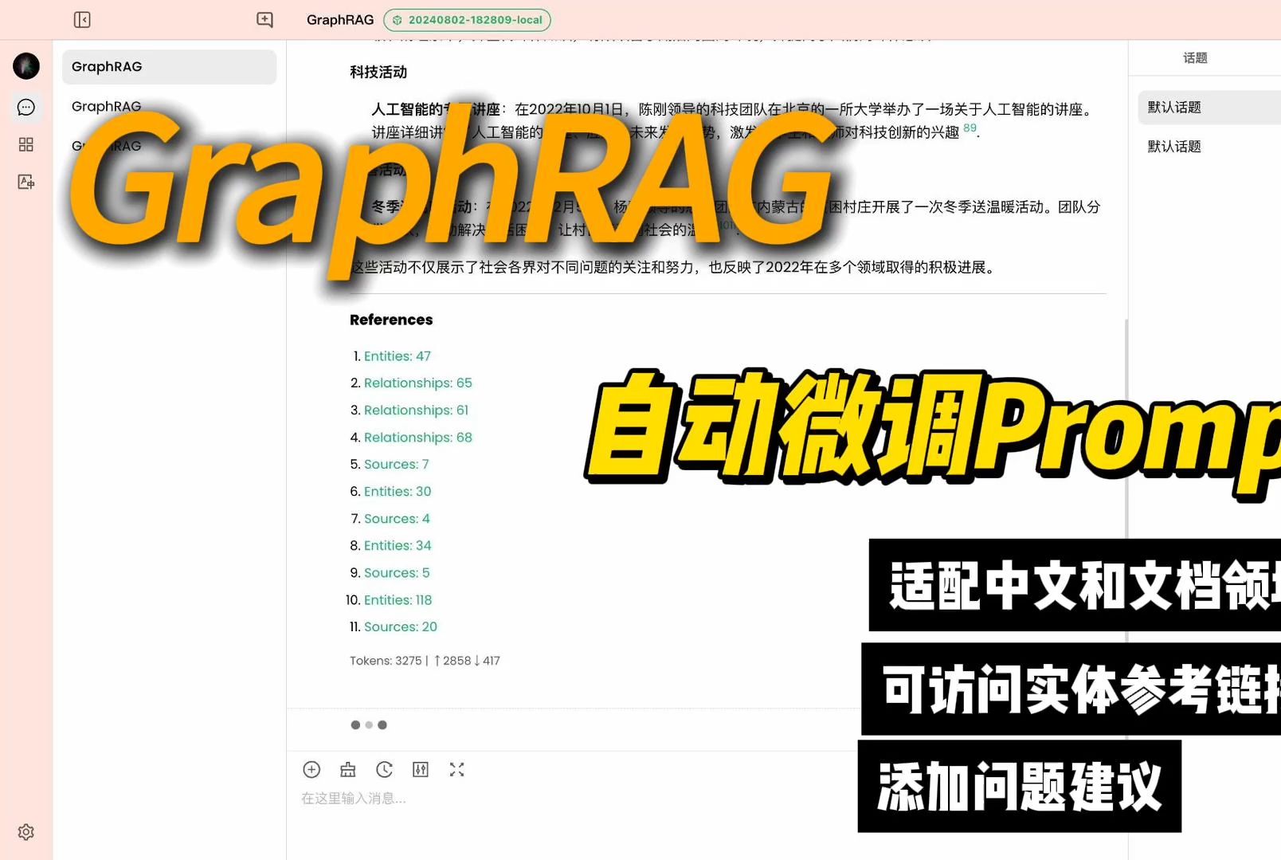
Task: Open the discover market grid icon
Action: tap(26, 144)
